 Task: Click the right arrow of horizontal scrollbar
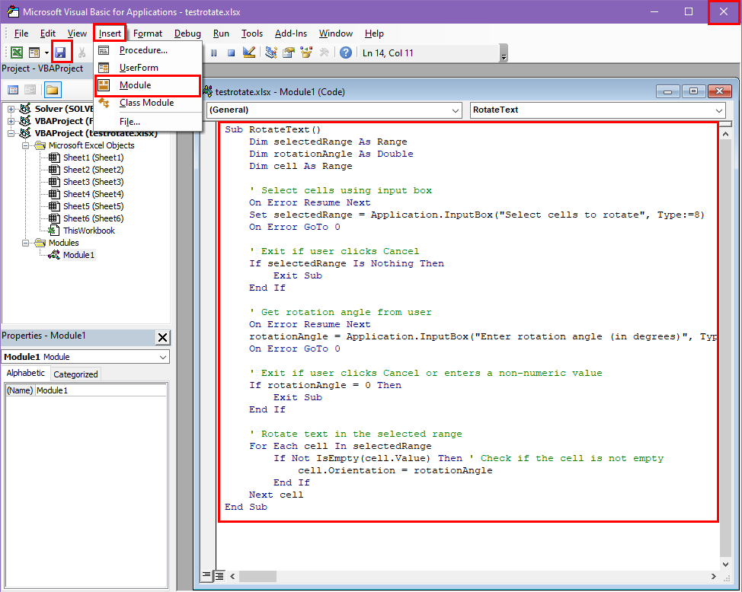(714, 576)
